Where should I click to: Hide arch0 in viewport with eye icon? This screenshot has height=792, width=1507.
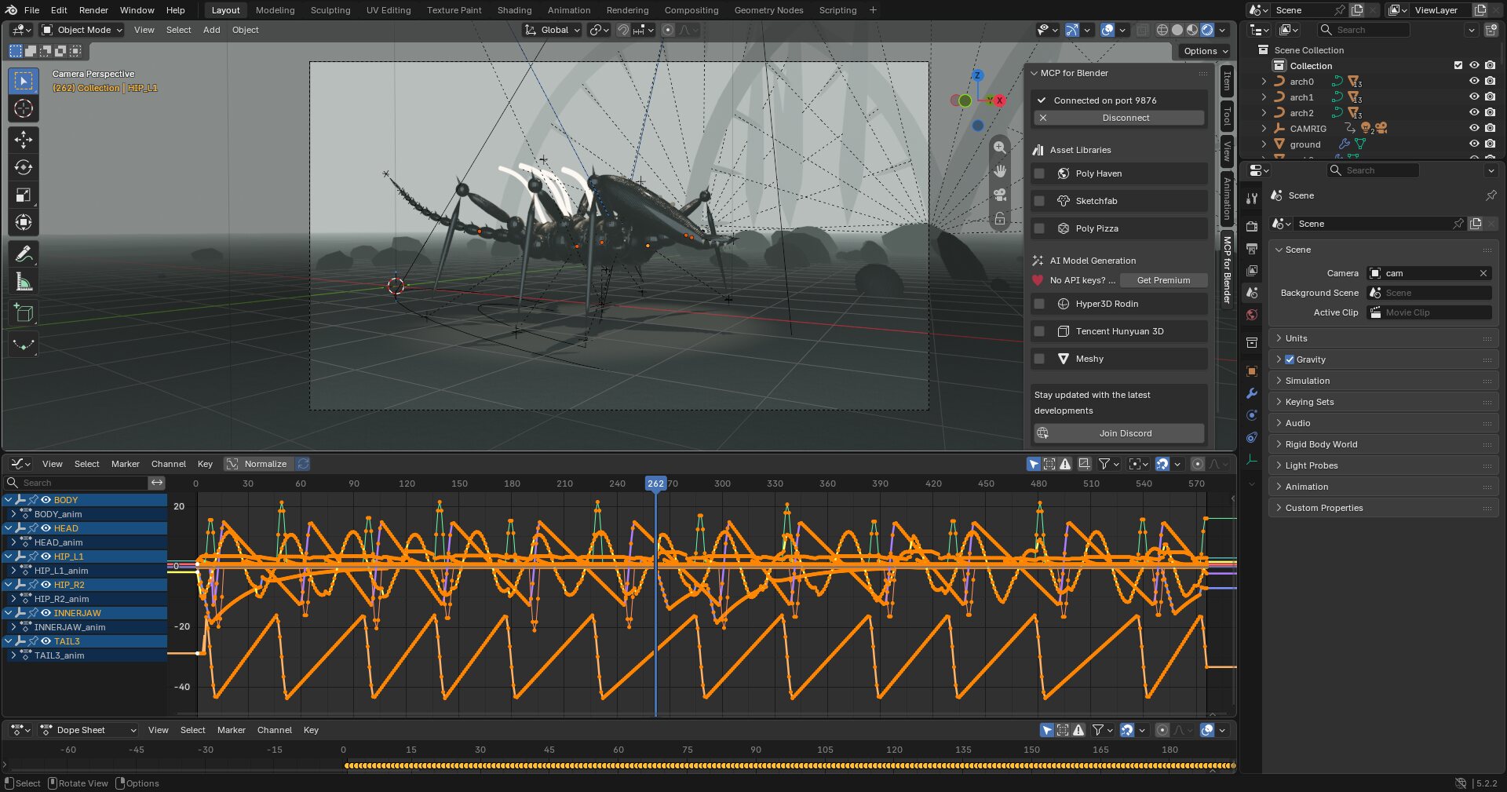coord(1474,82)
